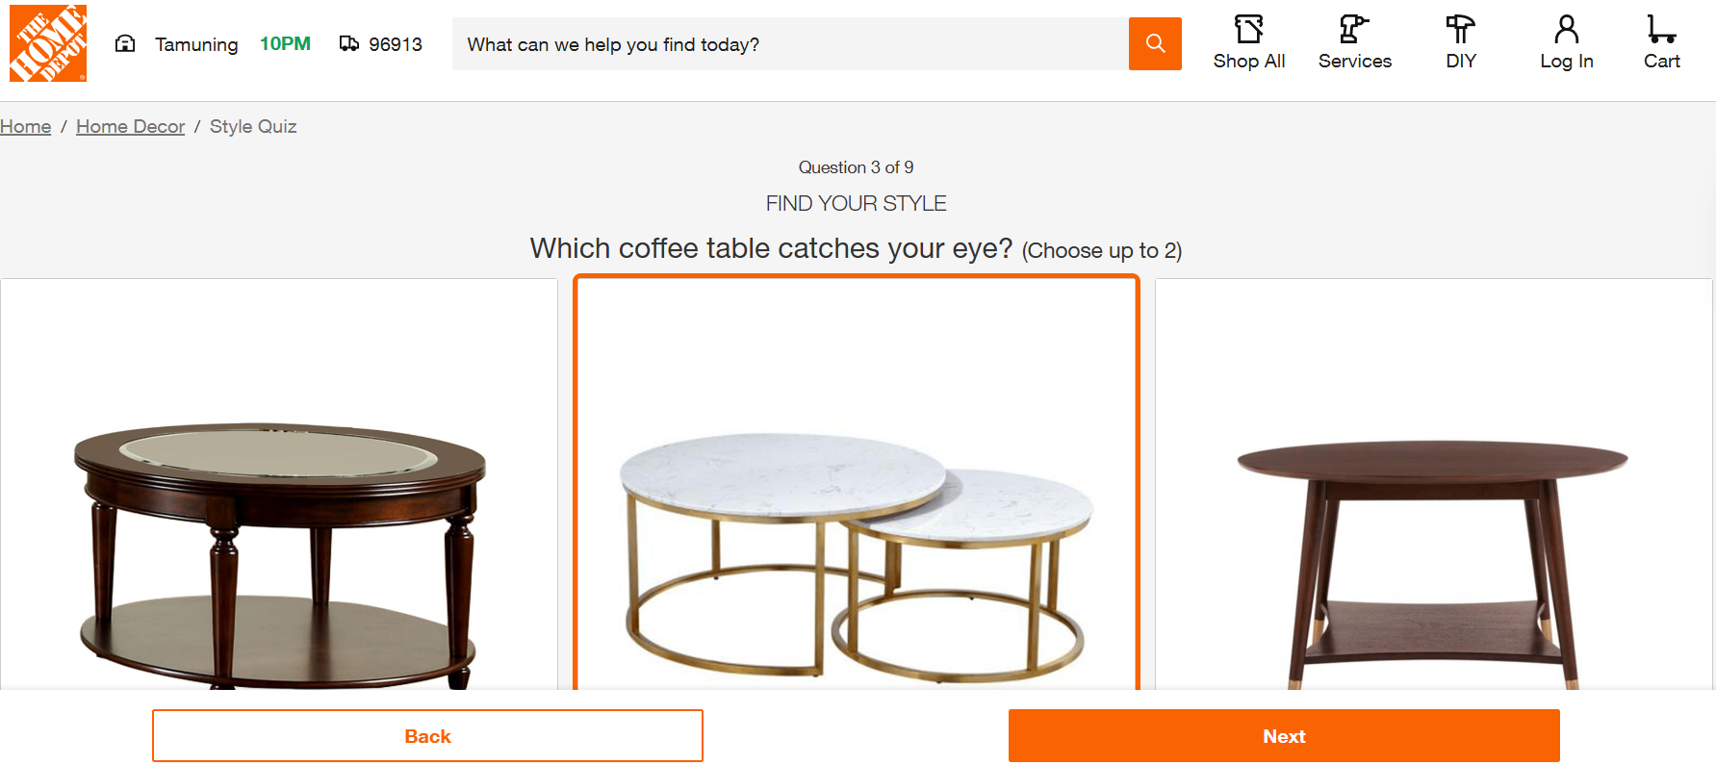Click the 96913 delivery ZIP code

click(x=396, y=44)
